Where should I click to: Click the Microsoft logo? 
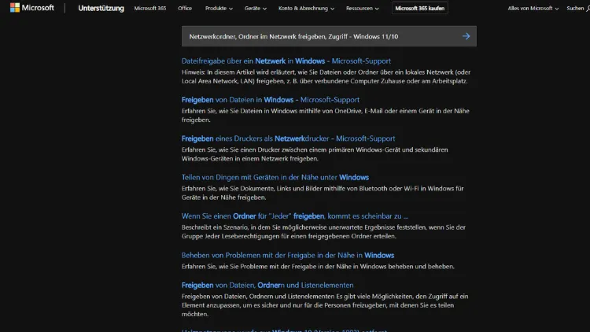pyautogui.click(x=32, y=8)
